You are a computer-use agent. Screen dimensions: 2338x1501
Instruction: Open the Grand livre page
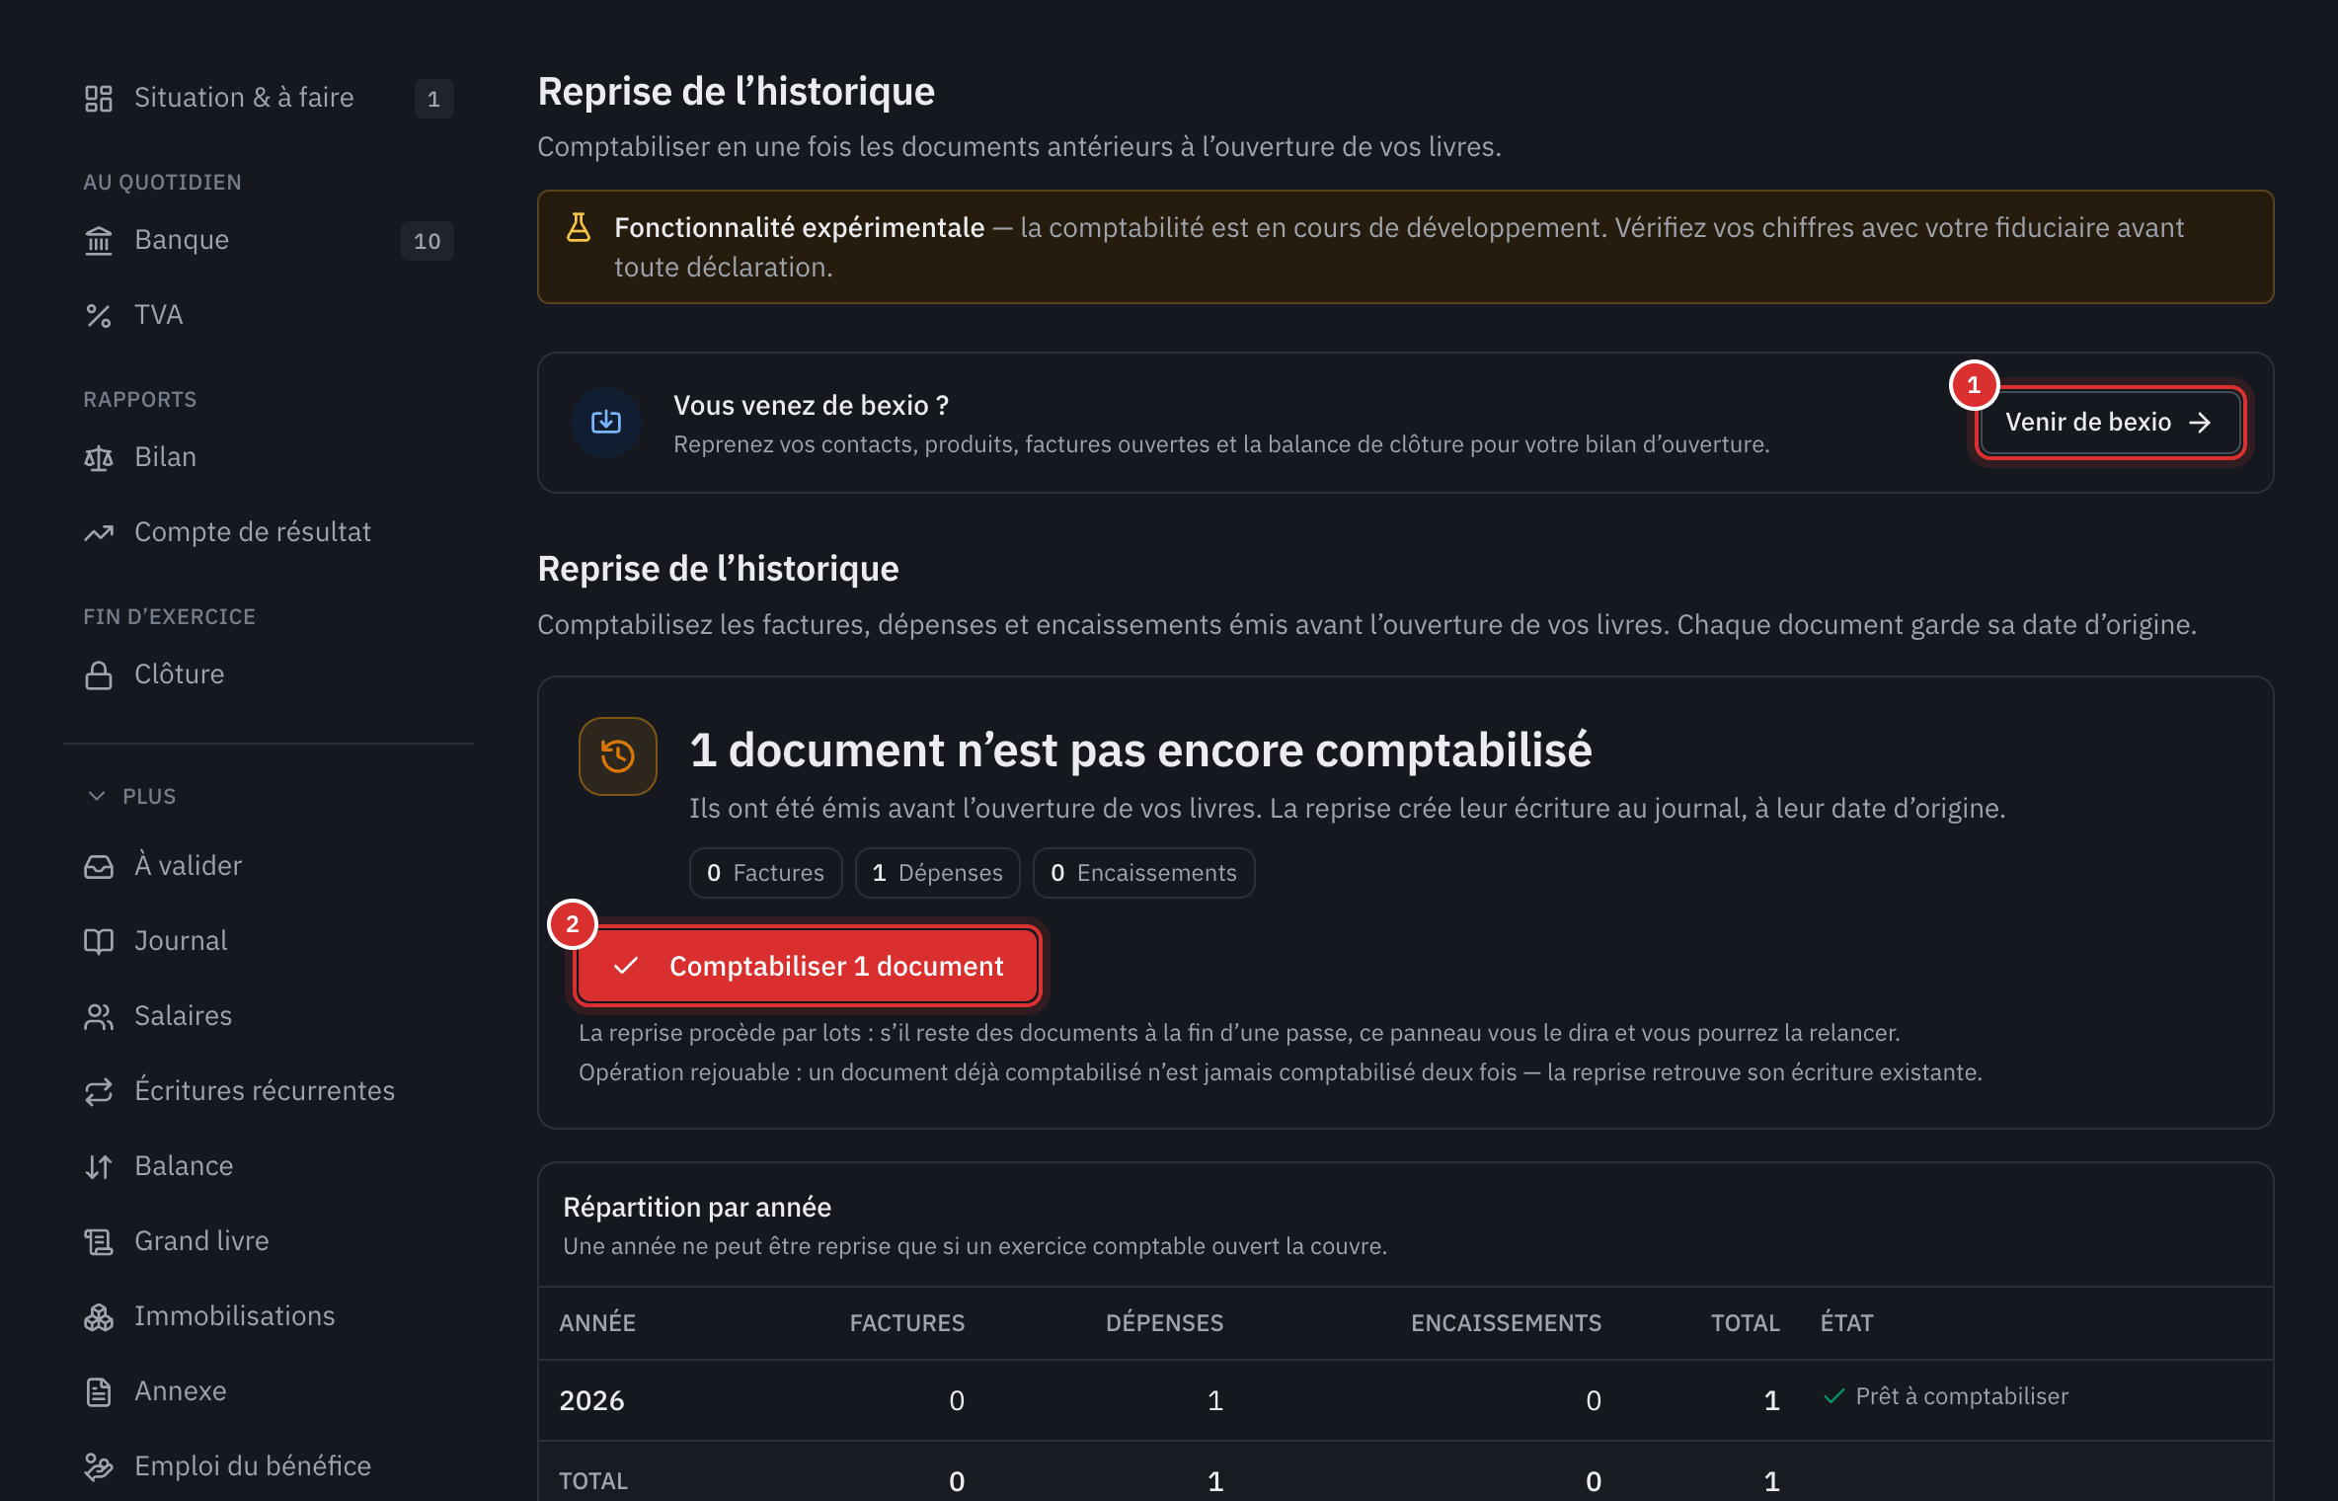click(269, 1241)
